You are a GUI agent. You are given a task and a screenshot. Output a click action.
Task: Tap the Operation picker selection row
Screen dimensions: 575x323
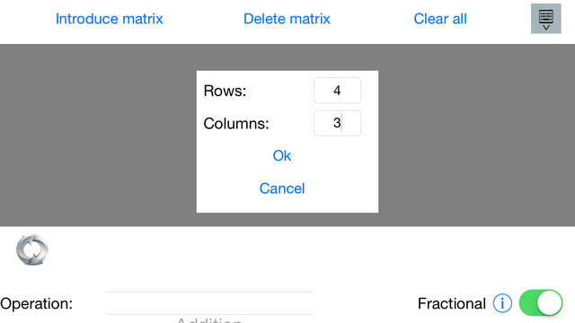pyautogui.click(x=209, y=303)
